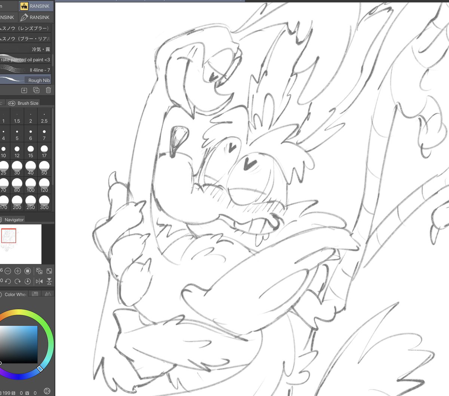Select the Rough Nib brush
Viewport: 449px width, 396px height.
tap(25, 80)
